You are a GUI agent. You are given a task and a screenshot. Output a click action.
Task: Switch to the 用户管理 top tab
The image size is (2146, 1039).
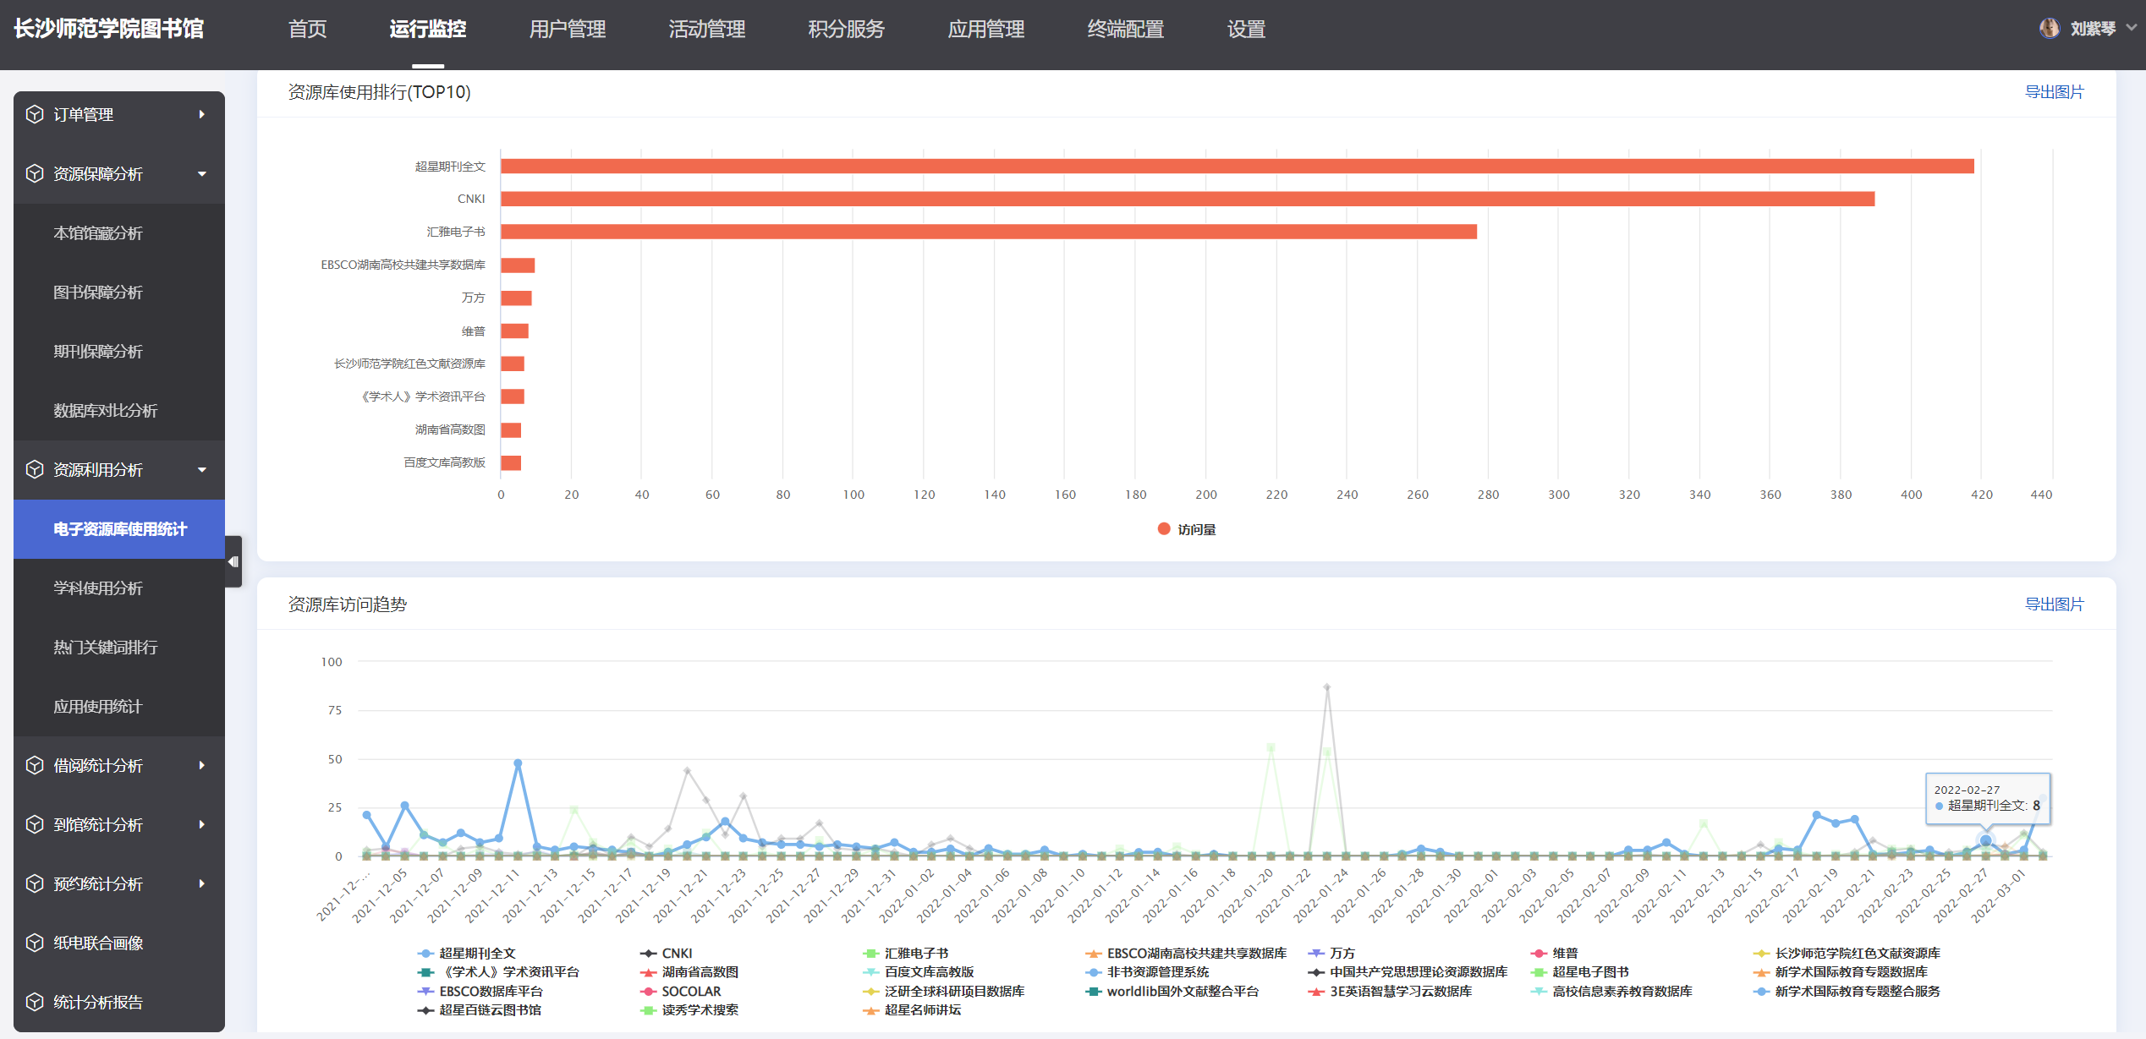click(567, 30)
